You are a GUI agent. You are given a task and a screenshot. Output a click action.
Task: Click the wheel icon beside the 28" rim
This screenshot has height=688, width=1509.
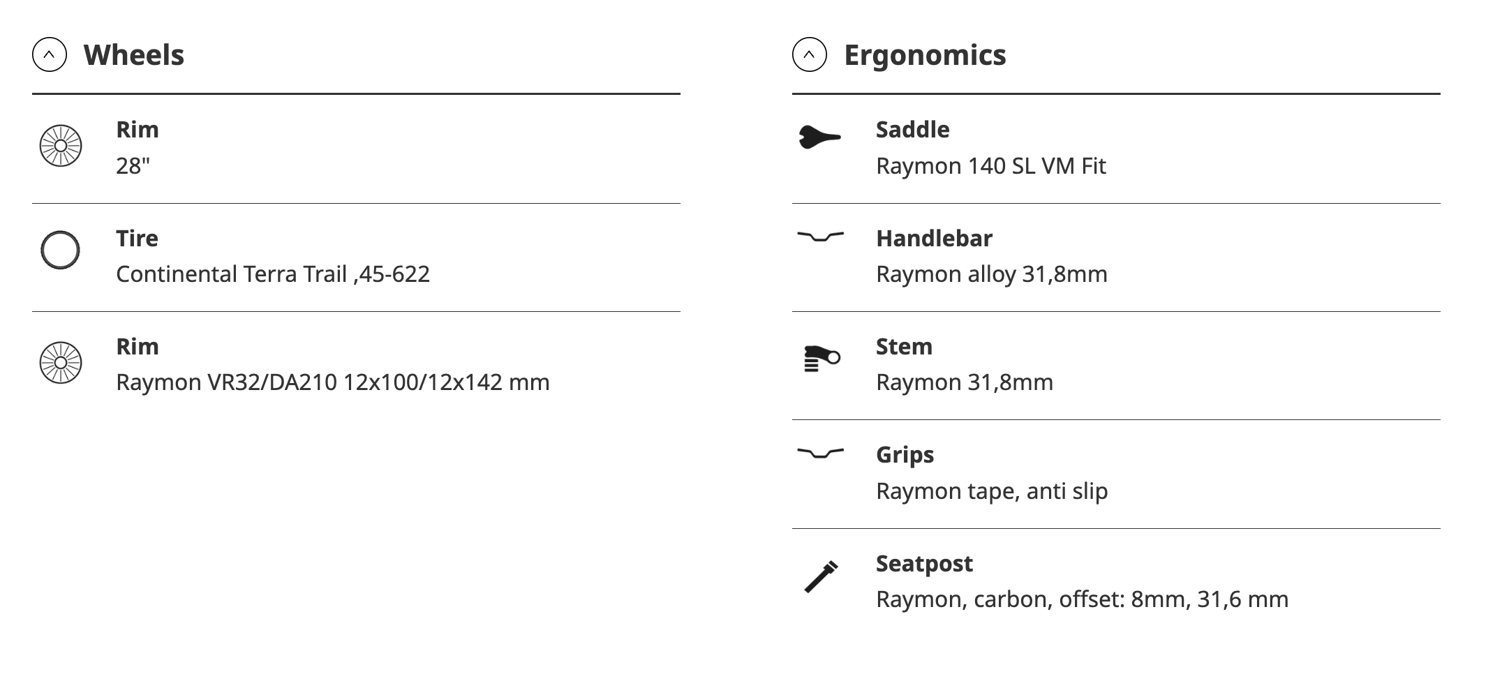[61, 146]
